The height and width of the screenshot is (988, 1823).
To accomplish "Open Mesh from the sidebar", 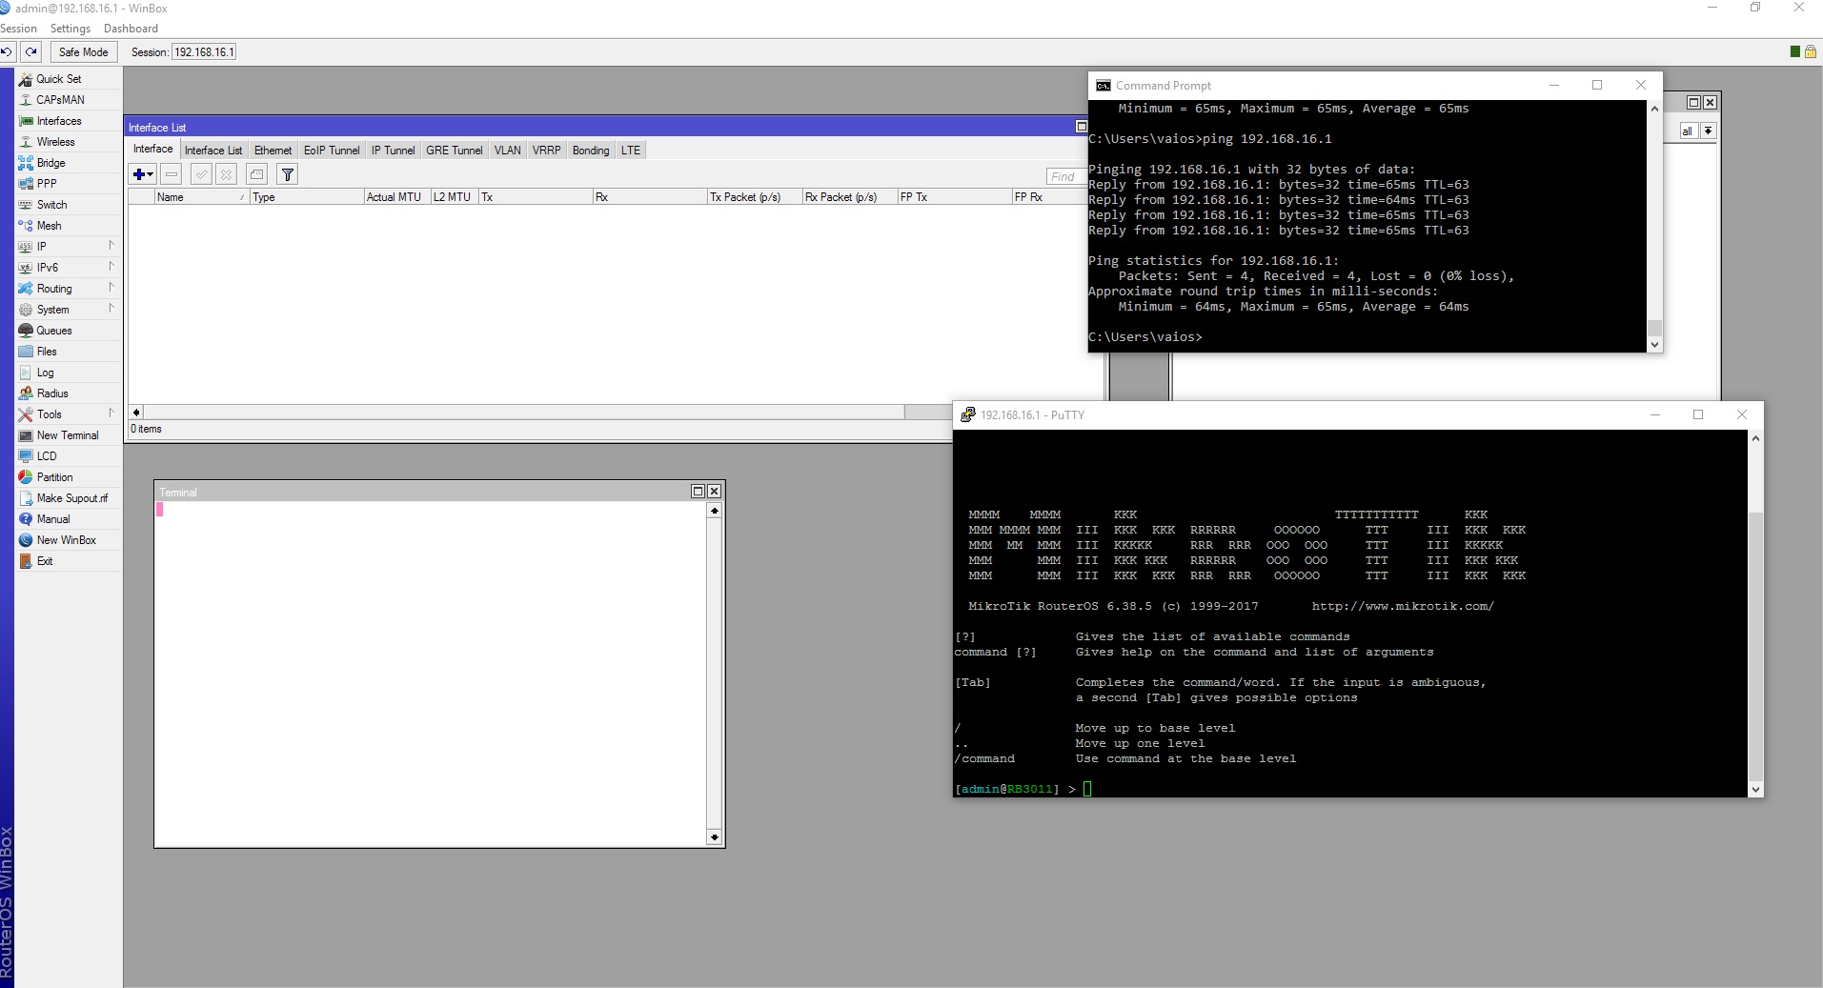I will pos(69,226).
